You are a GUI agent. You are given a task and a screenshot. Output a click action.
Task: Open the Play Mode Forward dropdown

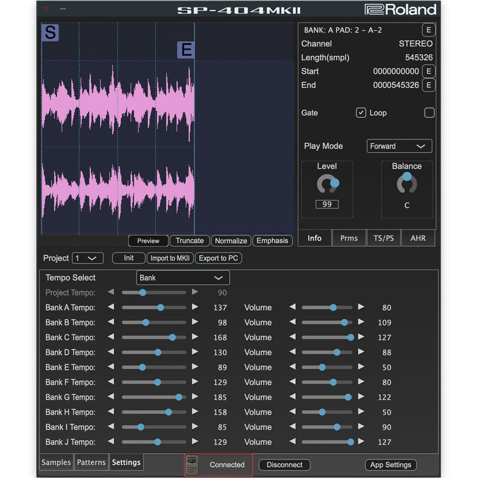399,146
